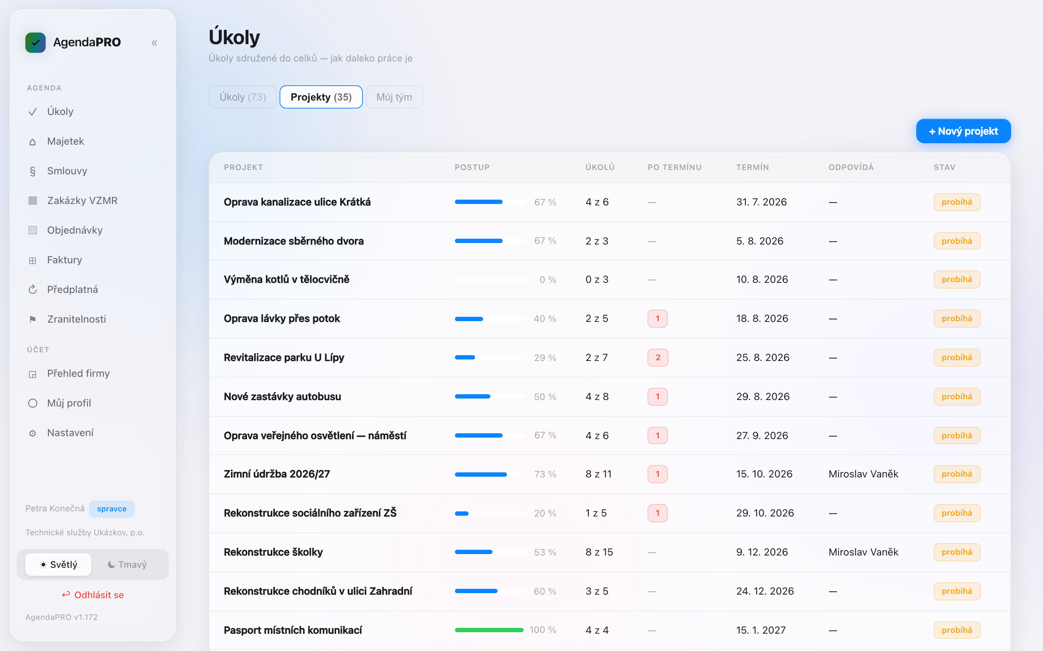This screenshot has width=1043, height=651.
Task: Click progress bar for Oprava kanalizace ulice Krátká
Action: pos(490,202)
